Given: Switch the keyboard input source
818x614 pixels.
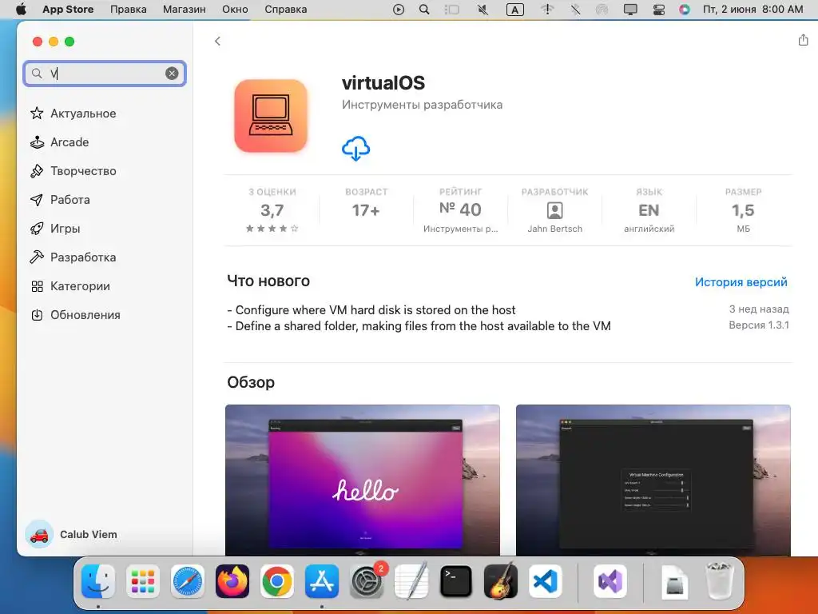Looking at the screenshot, I should point(515,10).
